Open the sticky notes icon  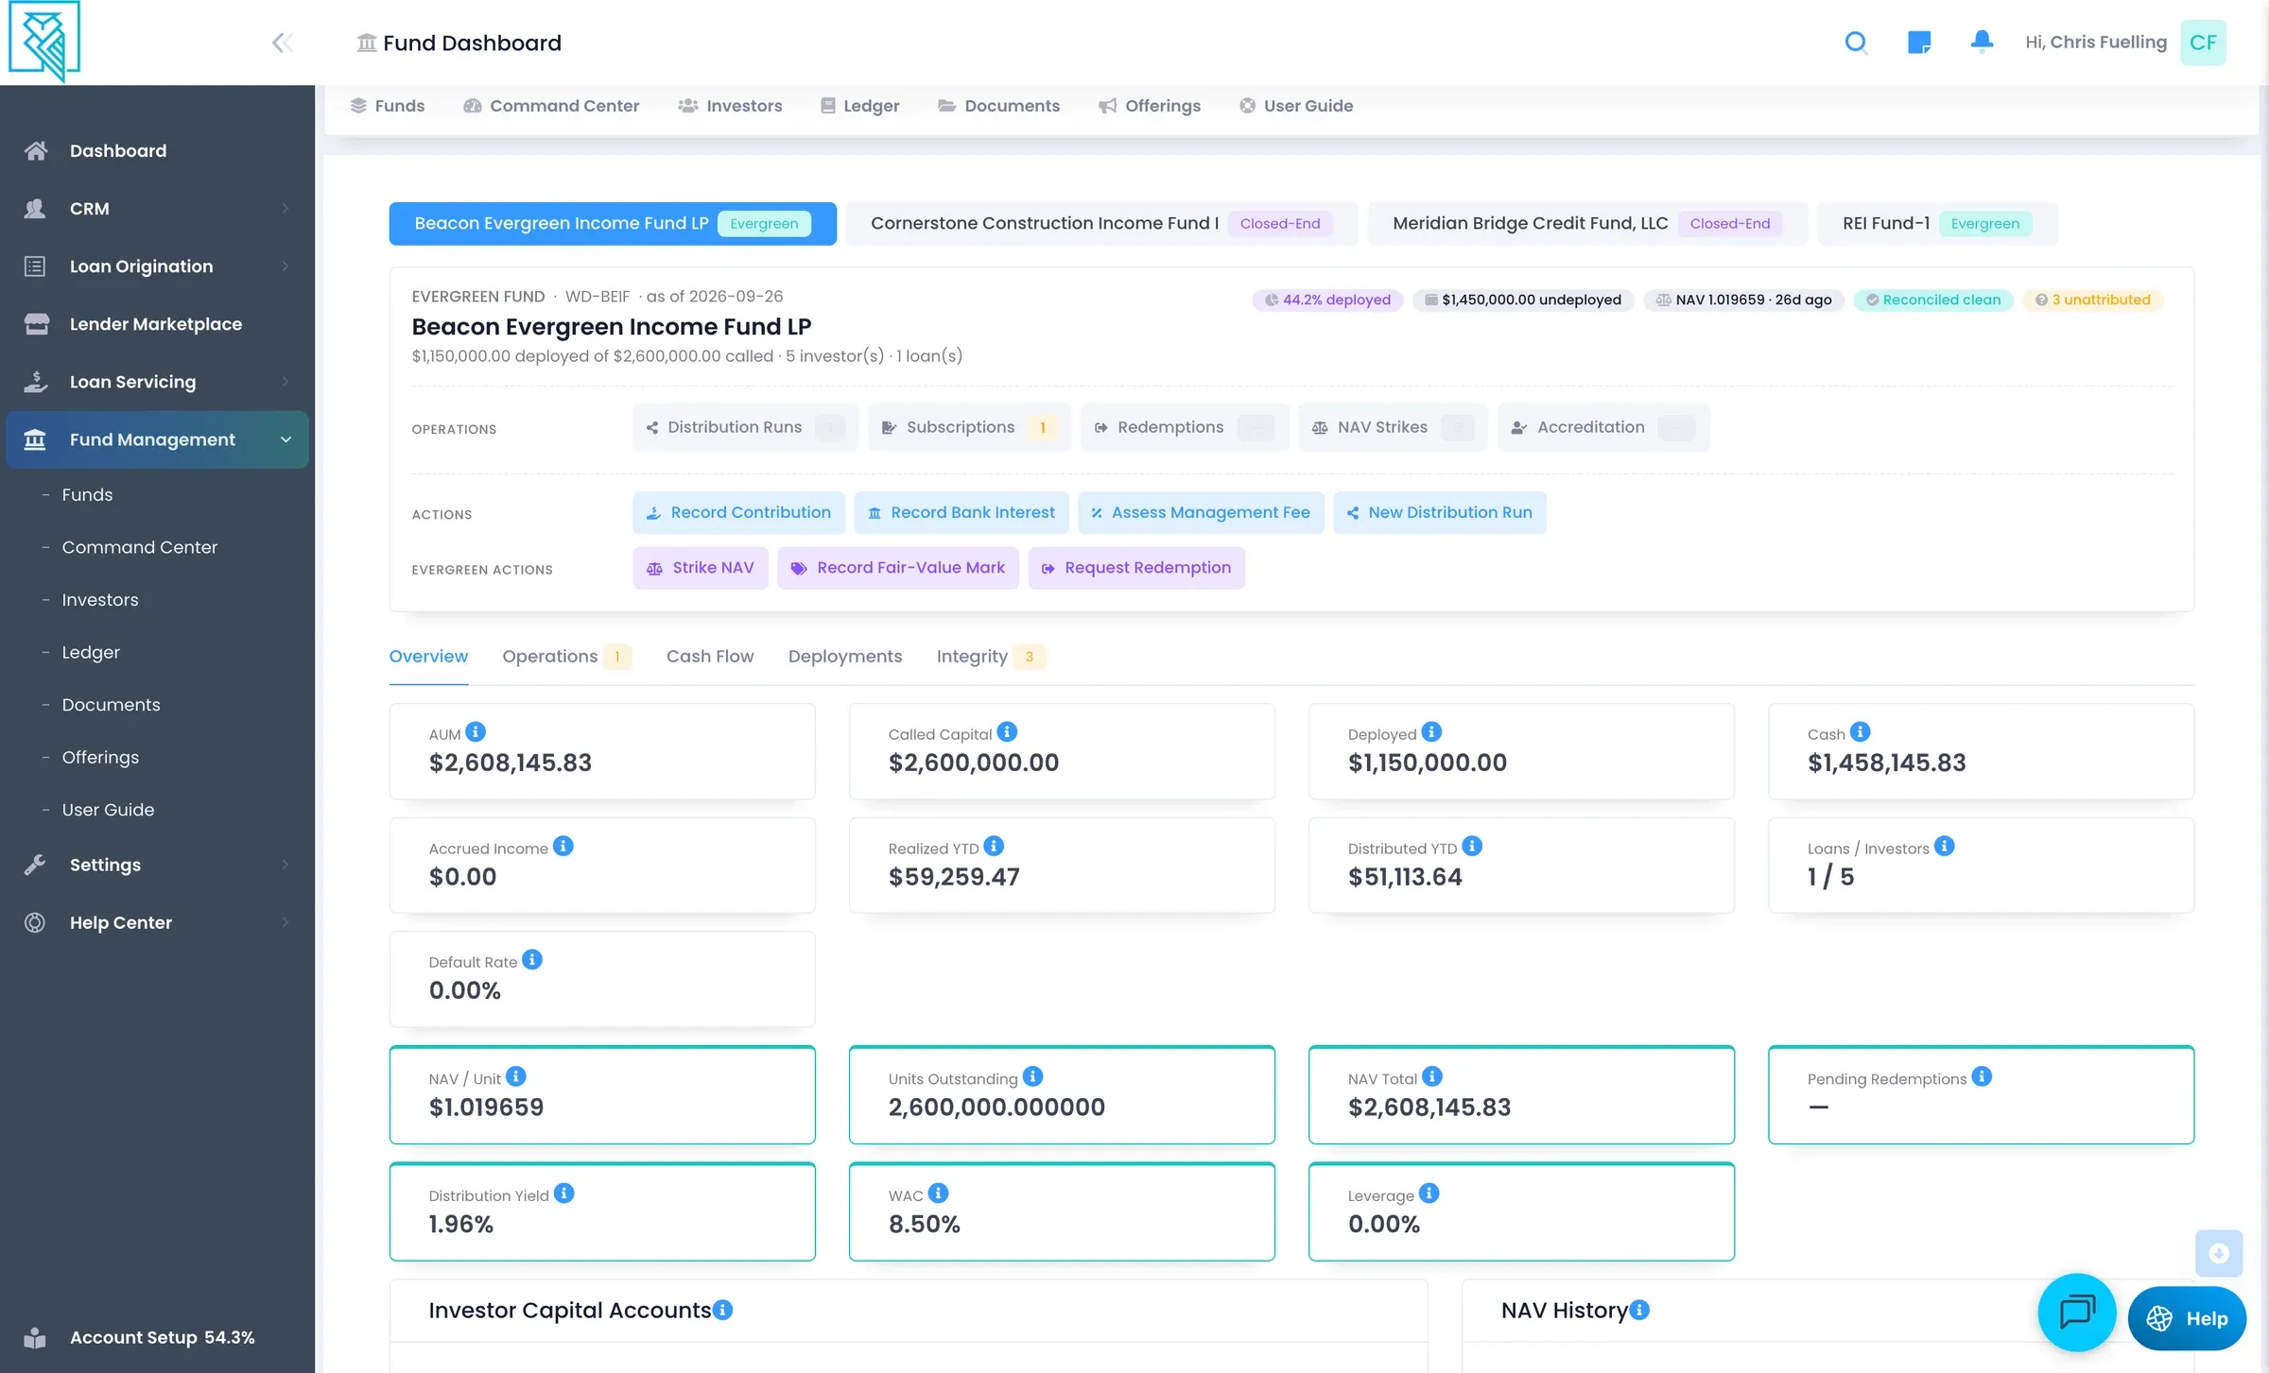1919,43
